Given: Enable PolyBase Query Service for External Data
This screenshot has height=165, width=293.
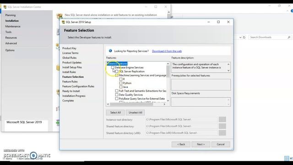Looking at the screenshot, I should [117, 99].
